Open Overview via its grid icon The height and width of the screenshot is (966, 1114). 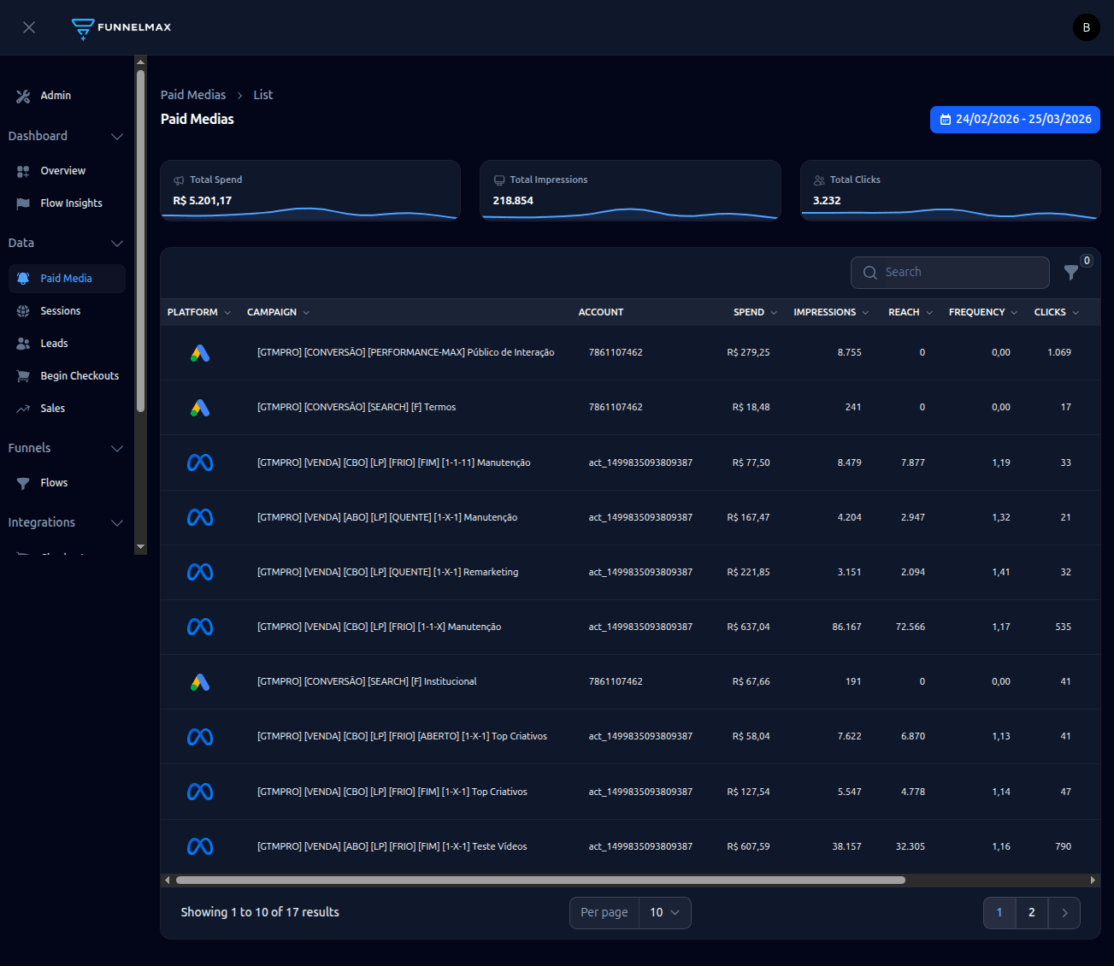tap(23, 170)
